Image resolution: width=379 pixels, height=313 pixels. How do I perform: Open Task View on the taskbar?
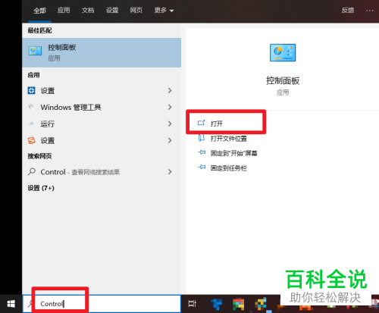coord(193,304)
